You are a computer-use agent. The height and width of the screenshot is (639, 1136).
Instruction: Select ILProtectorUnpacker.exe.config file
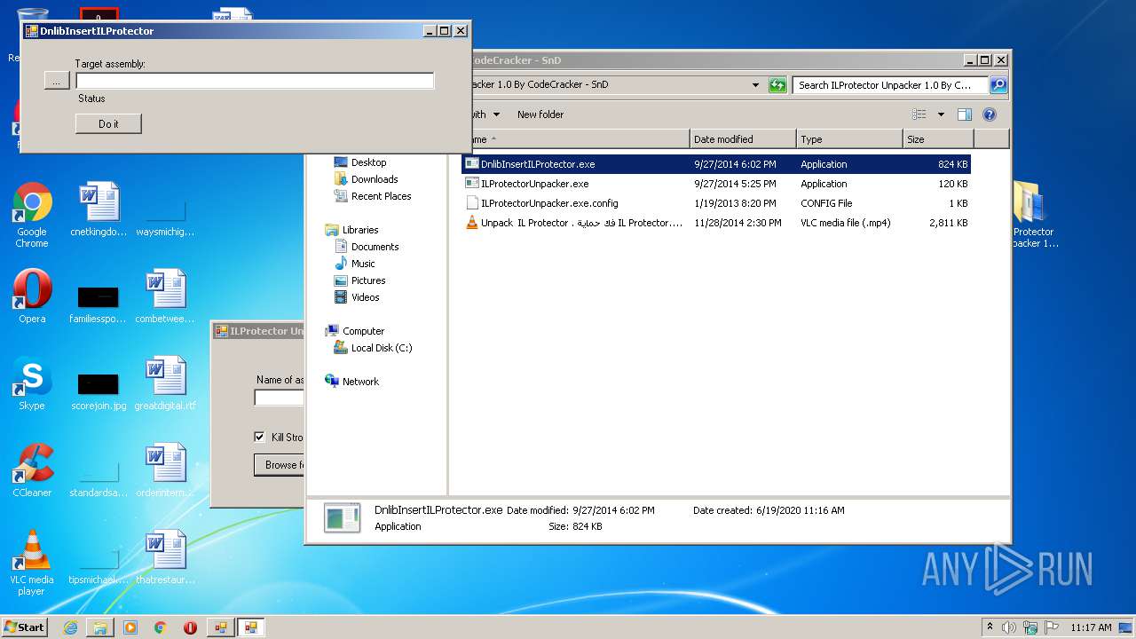[x=716, y=203]
